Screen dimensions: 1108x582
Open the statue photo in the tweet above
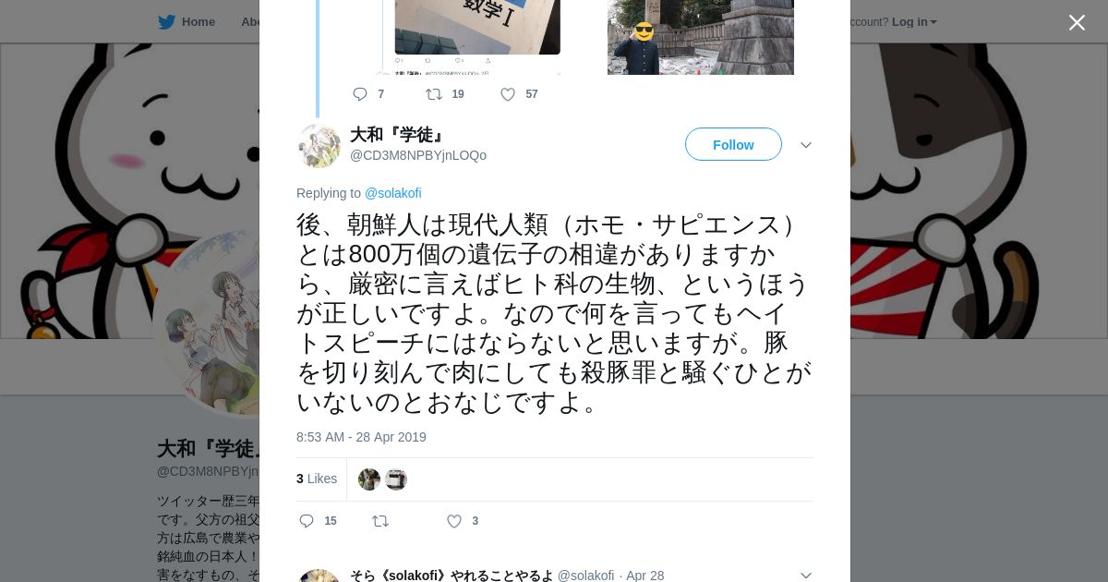pos(701,37)
